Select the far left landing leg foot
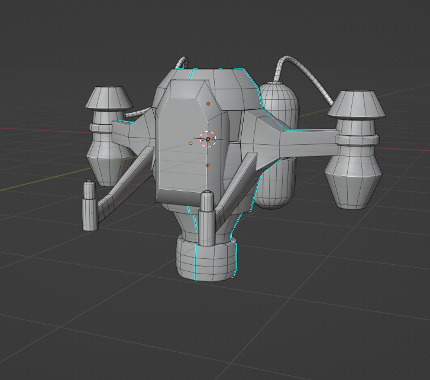The image size is (430, 380). point(90,206)
